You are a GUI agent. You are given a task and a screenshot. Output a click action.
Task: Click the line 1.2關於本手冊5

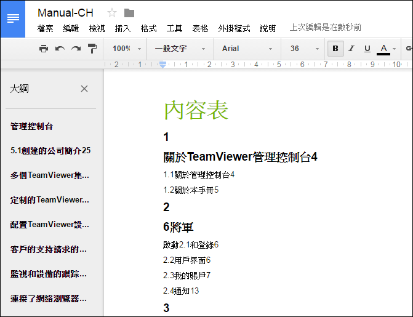point(191,190)
